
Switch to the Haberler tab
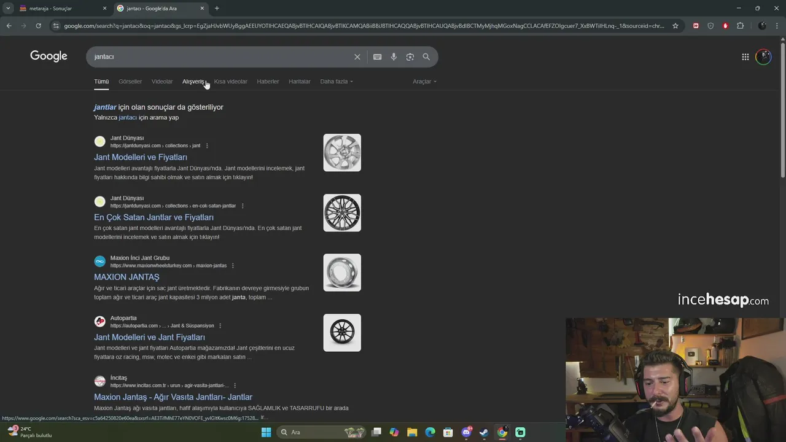point(268,82)
